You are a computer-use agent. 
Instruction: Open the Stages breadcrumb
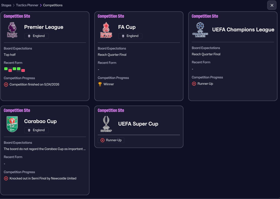pyautogui.click(x=6, y=5)
